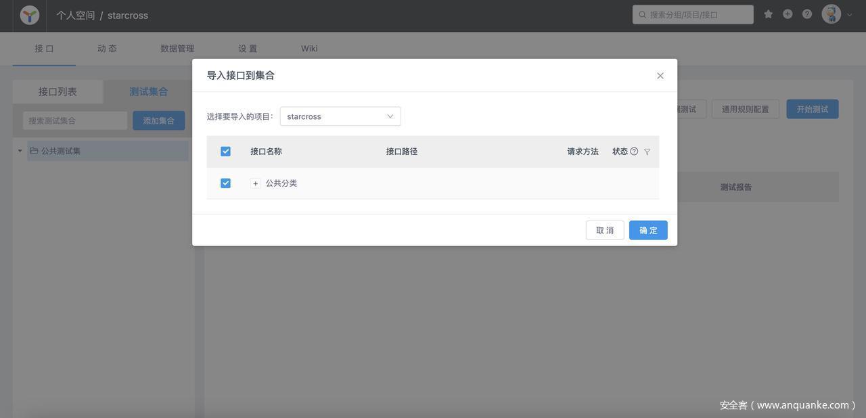The width and height of the screenshot is (866, 418).
Task: Collapse the 公共测试集 tree arrow
Action: click(x=20, y=151)
